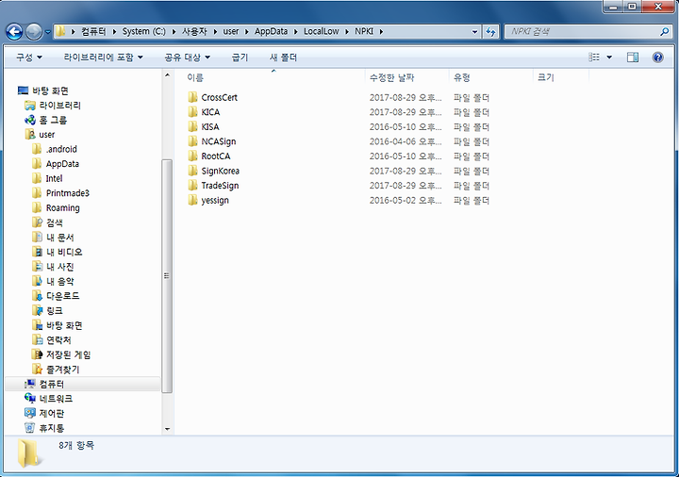Open the address bar history dropdown

[474, 32]
